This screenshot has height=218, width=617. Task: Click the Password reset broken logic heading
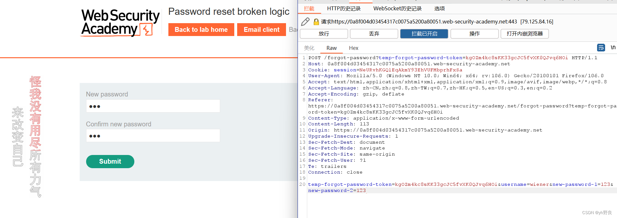click(x=229, y=12)
